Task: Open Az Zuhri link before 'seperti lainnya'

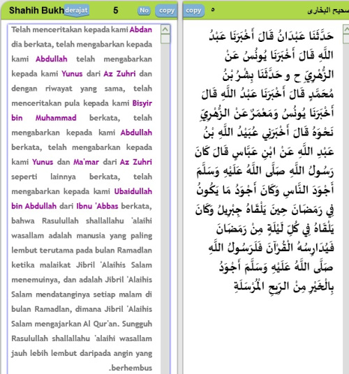Action: pos(135,162)
